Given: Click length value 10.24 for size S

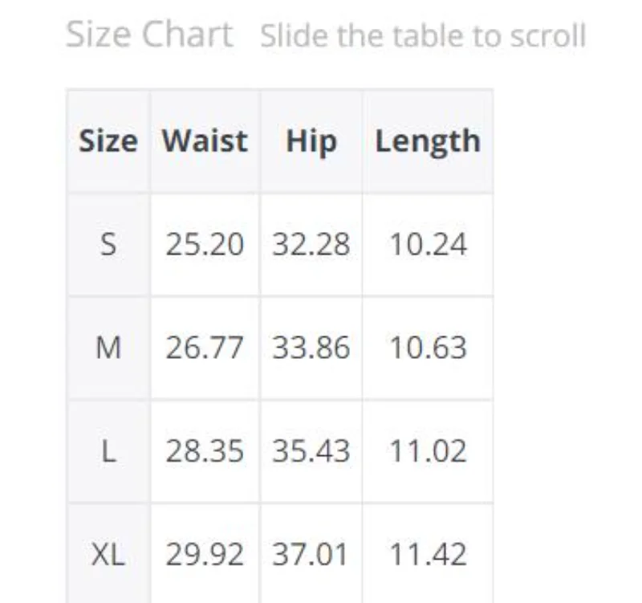Looking at the screenshot, I should click(427, 244).
